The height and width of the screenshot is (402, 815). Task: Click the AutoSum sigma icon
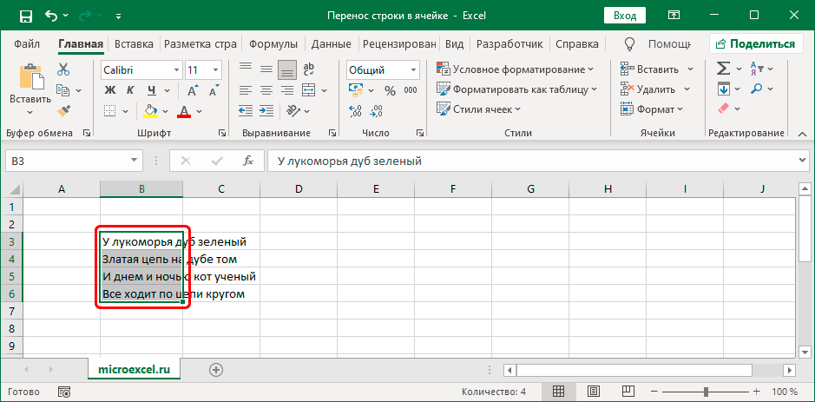point(723,69)
